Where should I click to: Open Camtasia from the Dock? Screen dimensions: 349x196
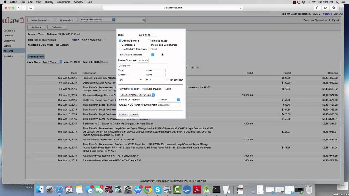click(x=177, y=189)
